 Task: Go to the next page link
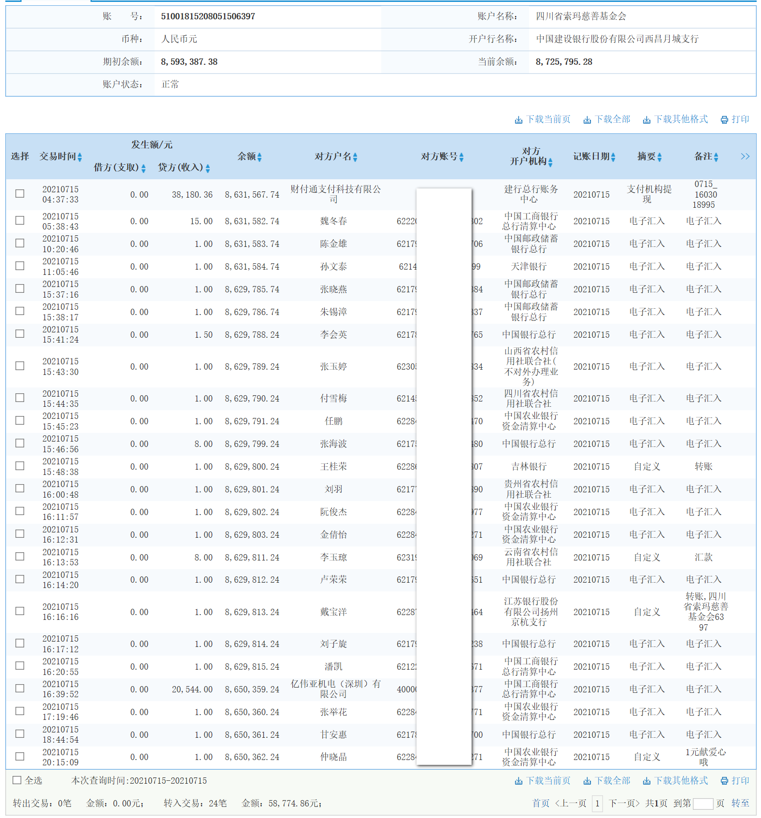click(x=624, y=803)
